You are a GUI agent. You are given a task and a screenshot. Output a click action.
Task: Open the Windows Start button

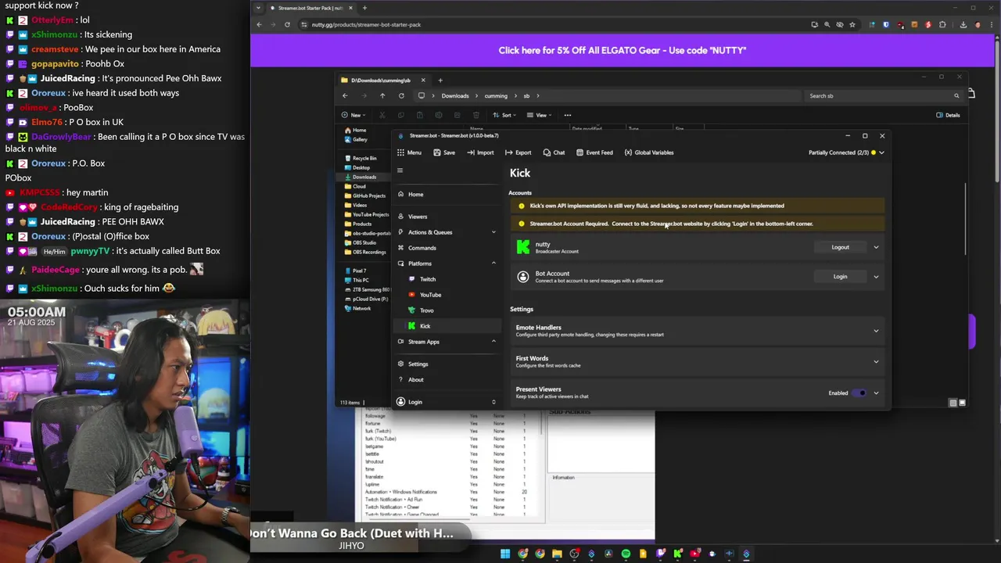point(505,554)
